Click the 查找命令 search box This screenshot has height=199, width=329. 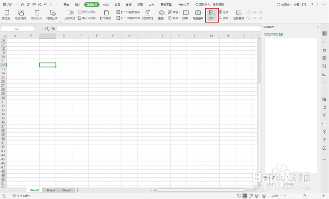click(210, 4)
